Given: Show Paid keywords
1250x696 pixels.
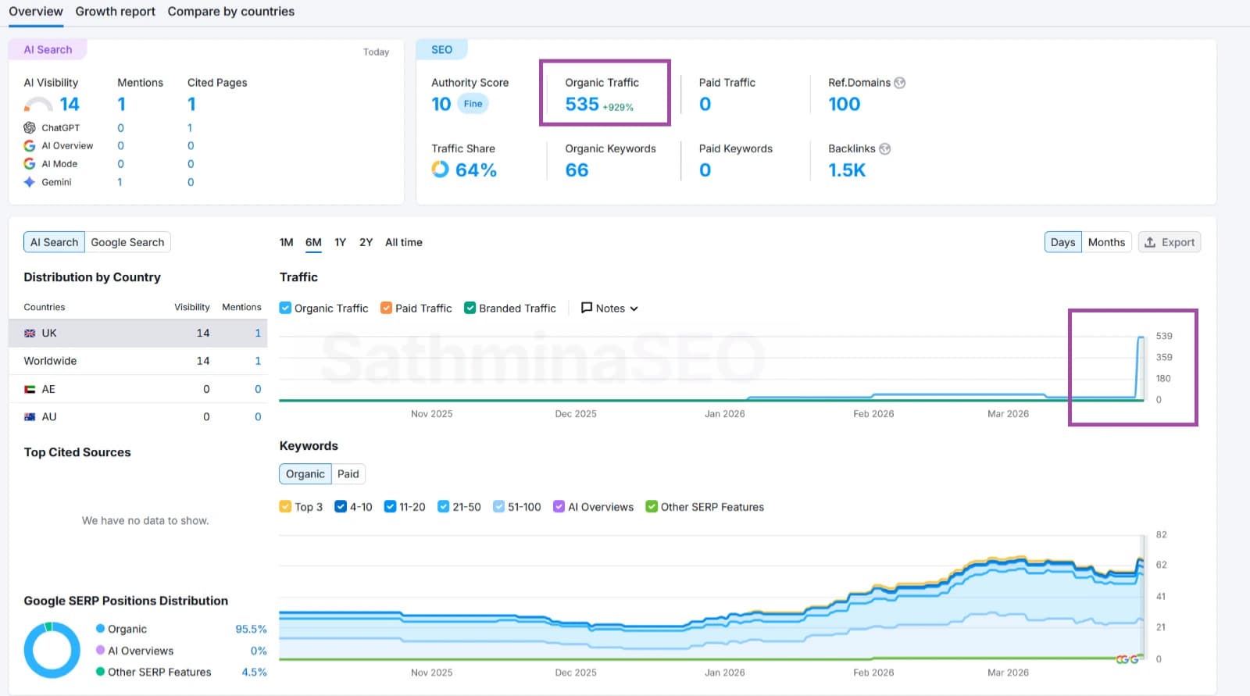Looking at the screenshot, I should (x=348, y=473).
